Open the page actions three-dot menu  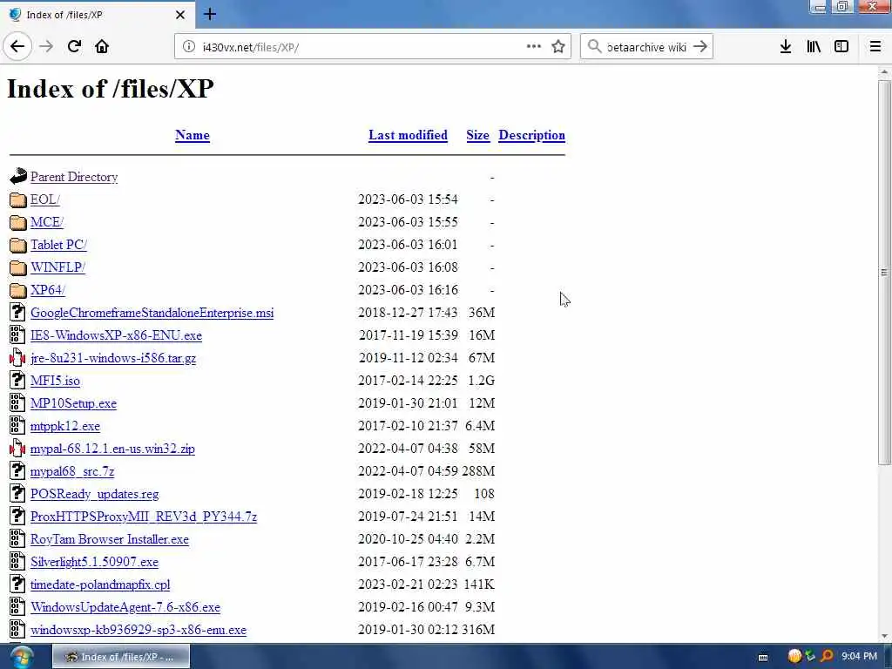coord(533,47)
